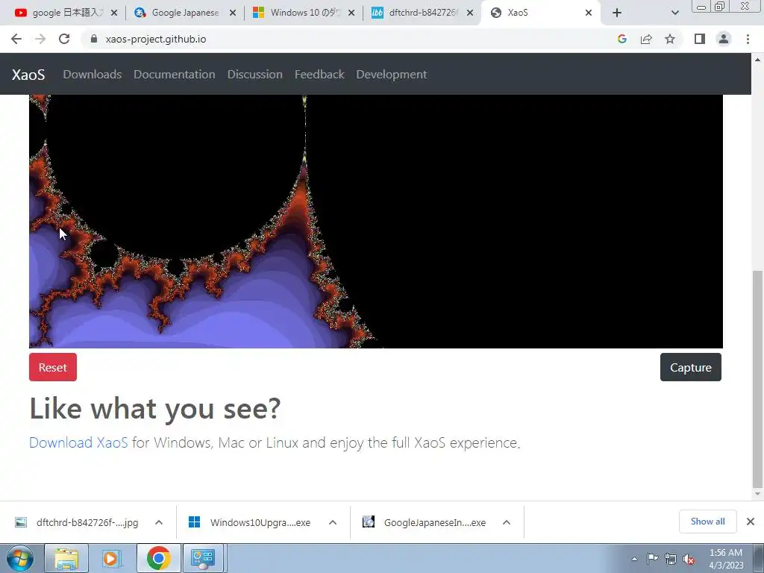764x573 pixels.
Task: Expand options for GoogleJapaneseIn exe download
Action: pos(507,522)
